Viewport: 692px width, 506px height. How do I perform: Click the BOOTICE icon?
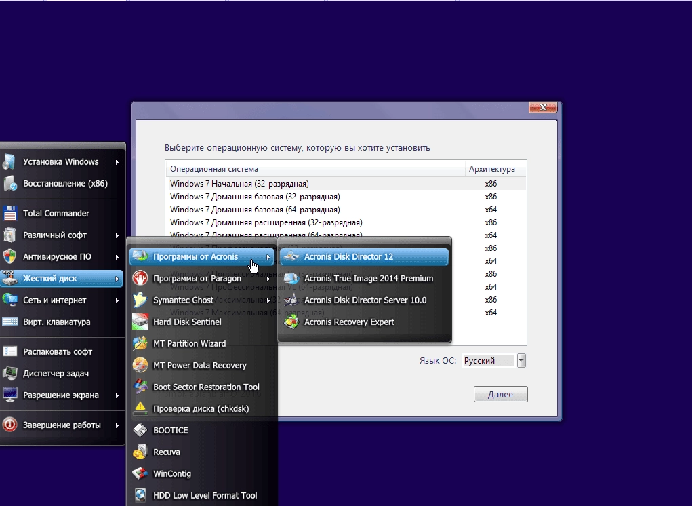140,429
